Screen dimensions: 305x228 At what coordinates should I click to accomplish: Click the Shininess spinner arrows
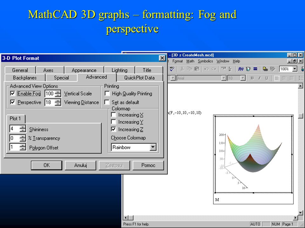[x=23, y=129]
